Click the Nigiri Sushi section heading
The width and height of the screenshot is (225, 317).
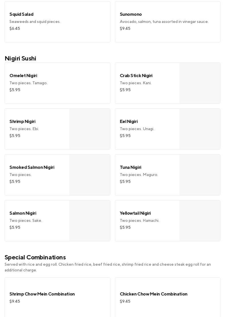click(20, 58)
